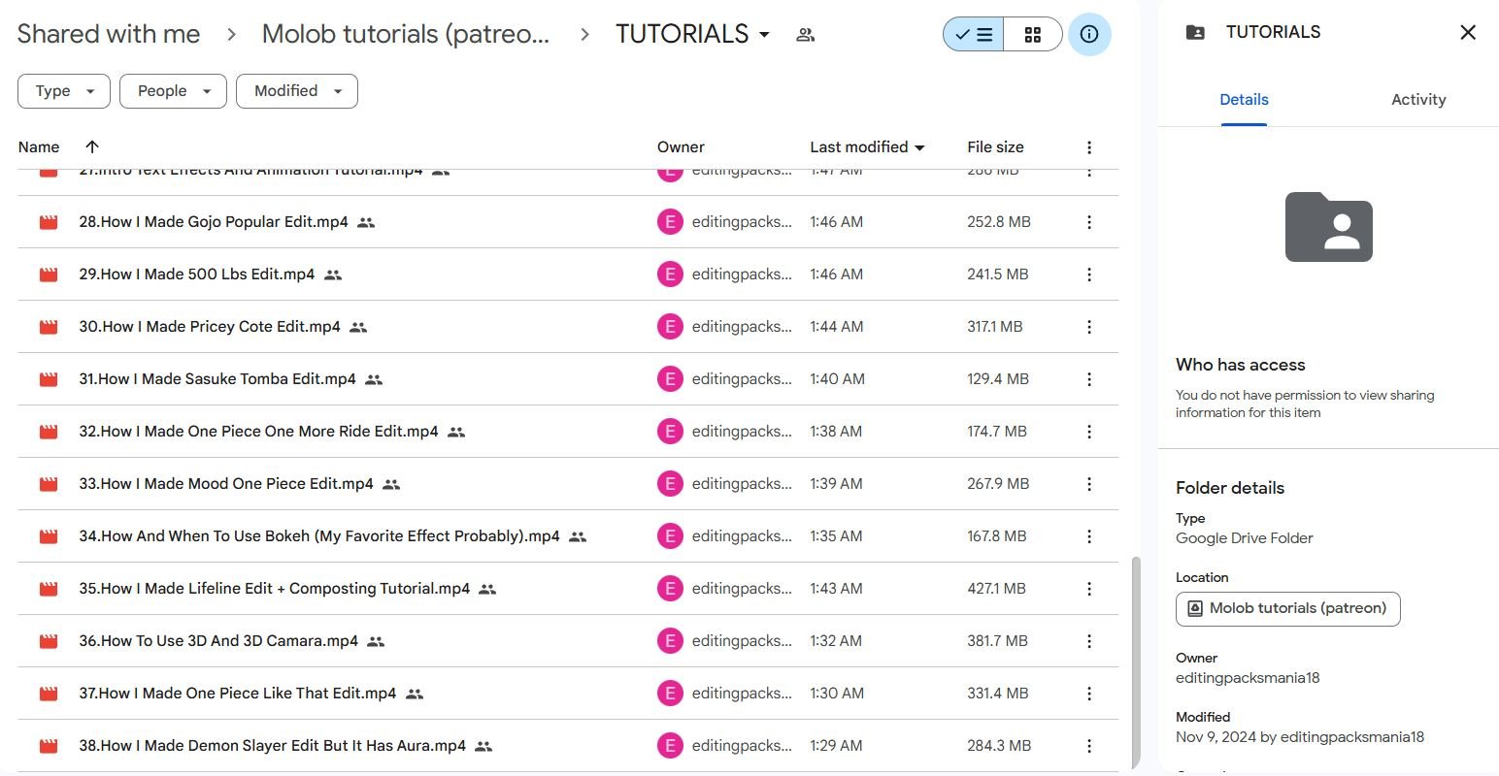
Task: Click video icon of 29.How I Made 500 Lbs Edit
Action: click(x=49, y=275)
